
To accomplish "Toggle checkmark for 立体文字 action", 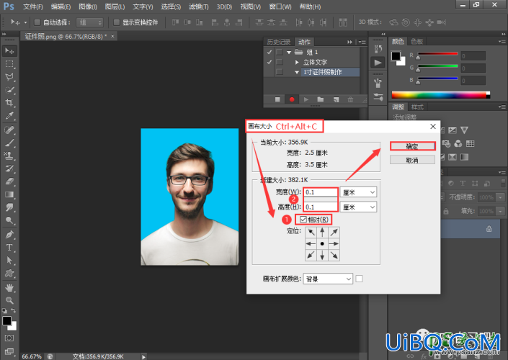I will [269, 62].
